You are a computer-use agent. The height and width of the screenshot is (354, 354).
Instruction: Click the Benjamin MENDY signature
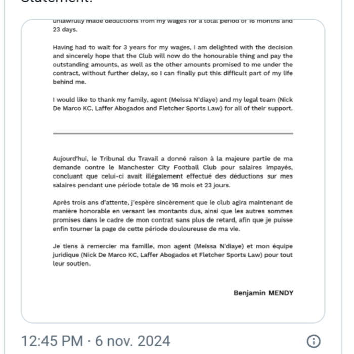click(x=263, y=293)
